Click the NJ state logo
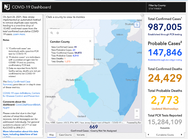 click(x=6, y=6)
